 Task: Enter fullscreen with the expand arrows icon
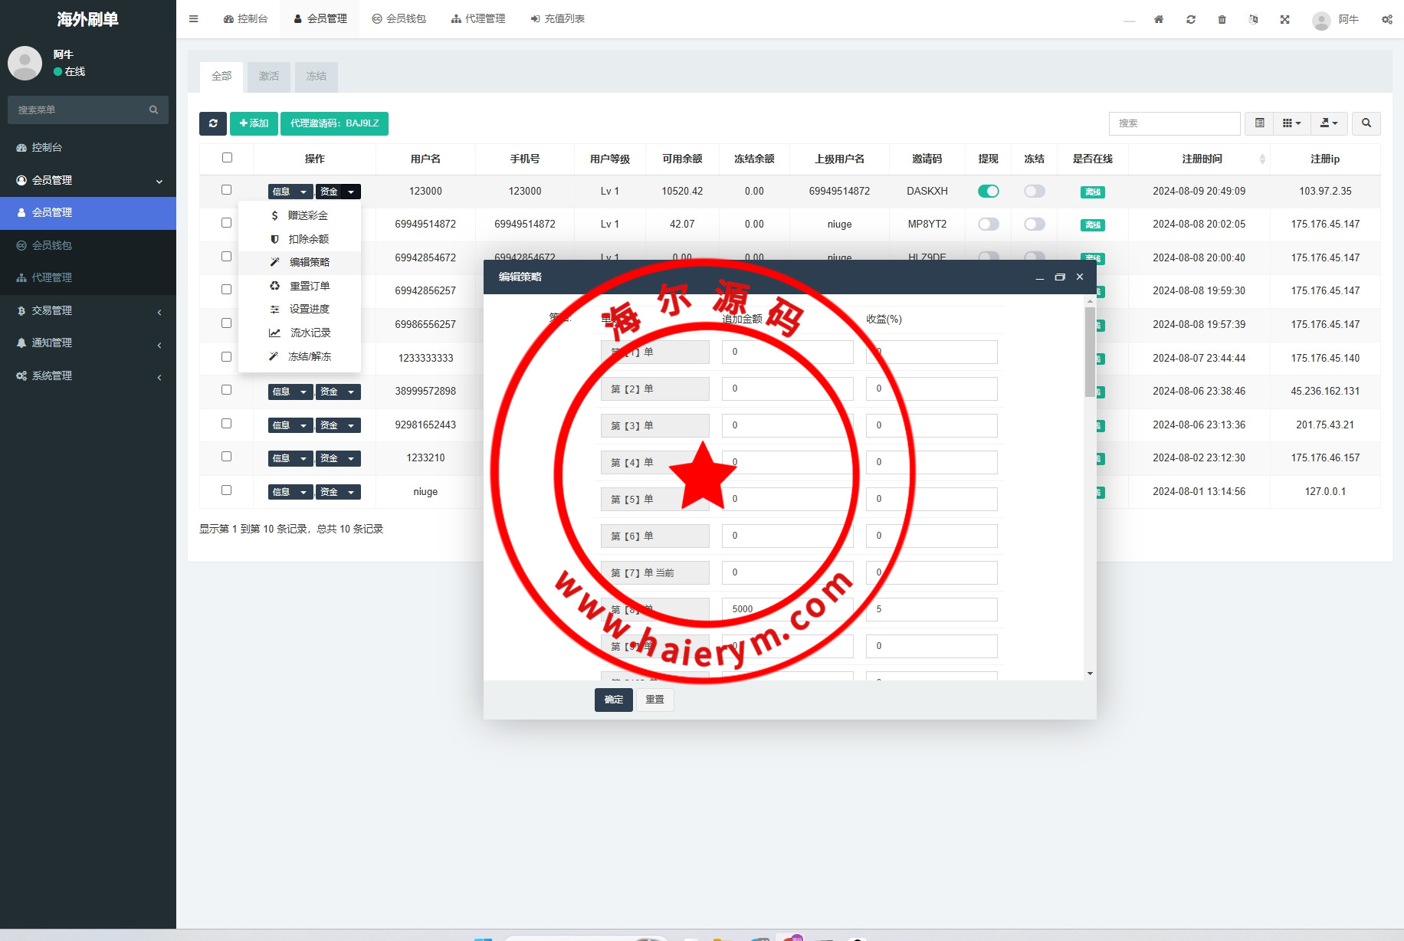pyautogui.click(x=1285, y=19)
